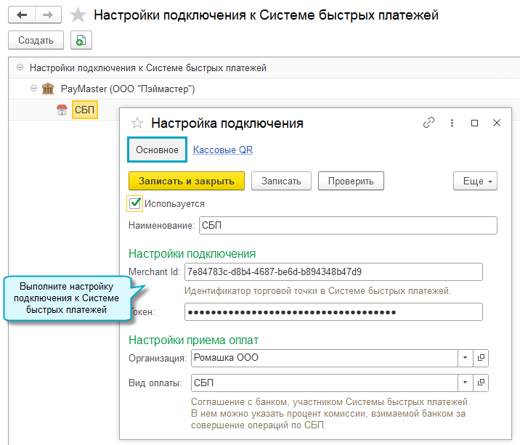This screenshot has height=445, width=520.
Task: Close the Настройка подключения dialog
Action: [x=497, y=123]
